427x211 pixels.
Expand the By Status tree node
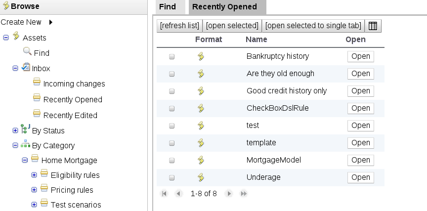pyautogui.click(x=15, y=131)
